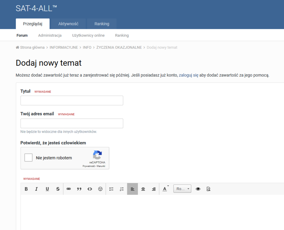Go to ŻYCZENIA OKAZJONALNE breadcrumb

(119, 47)
